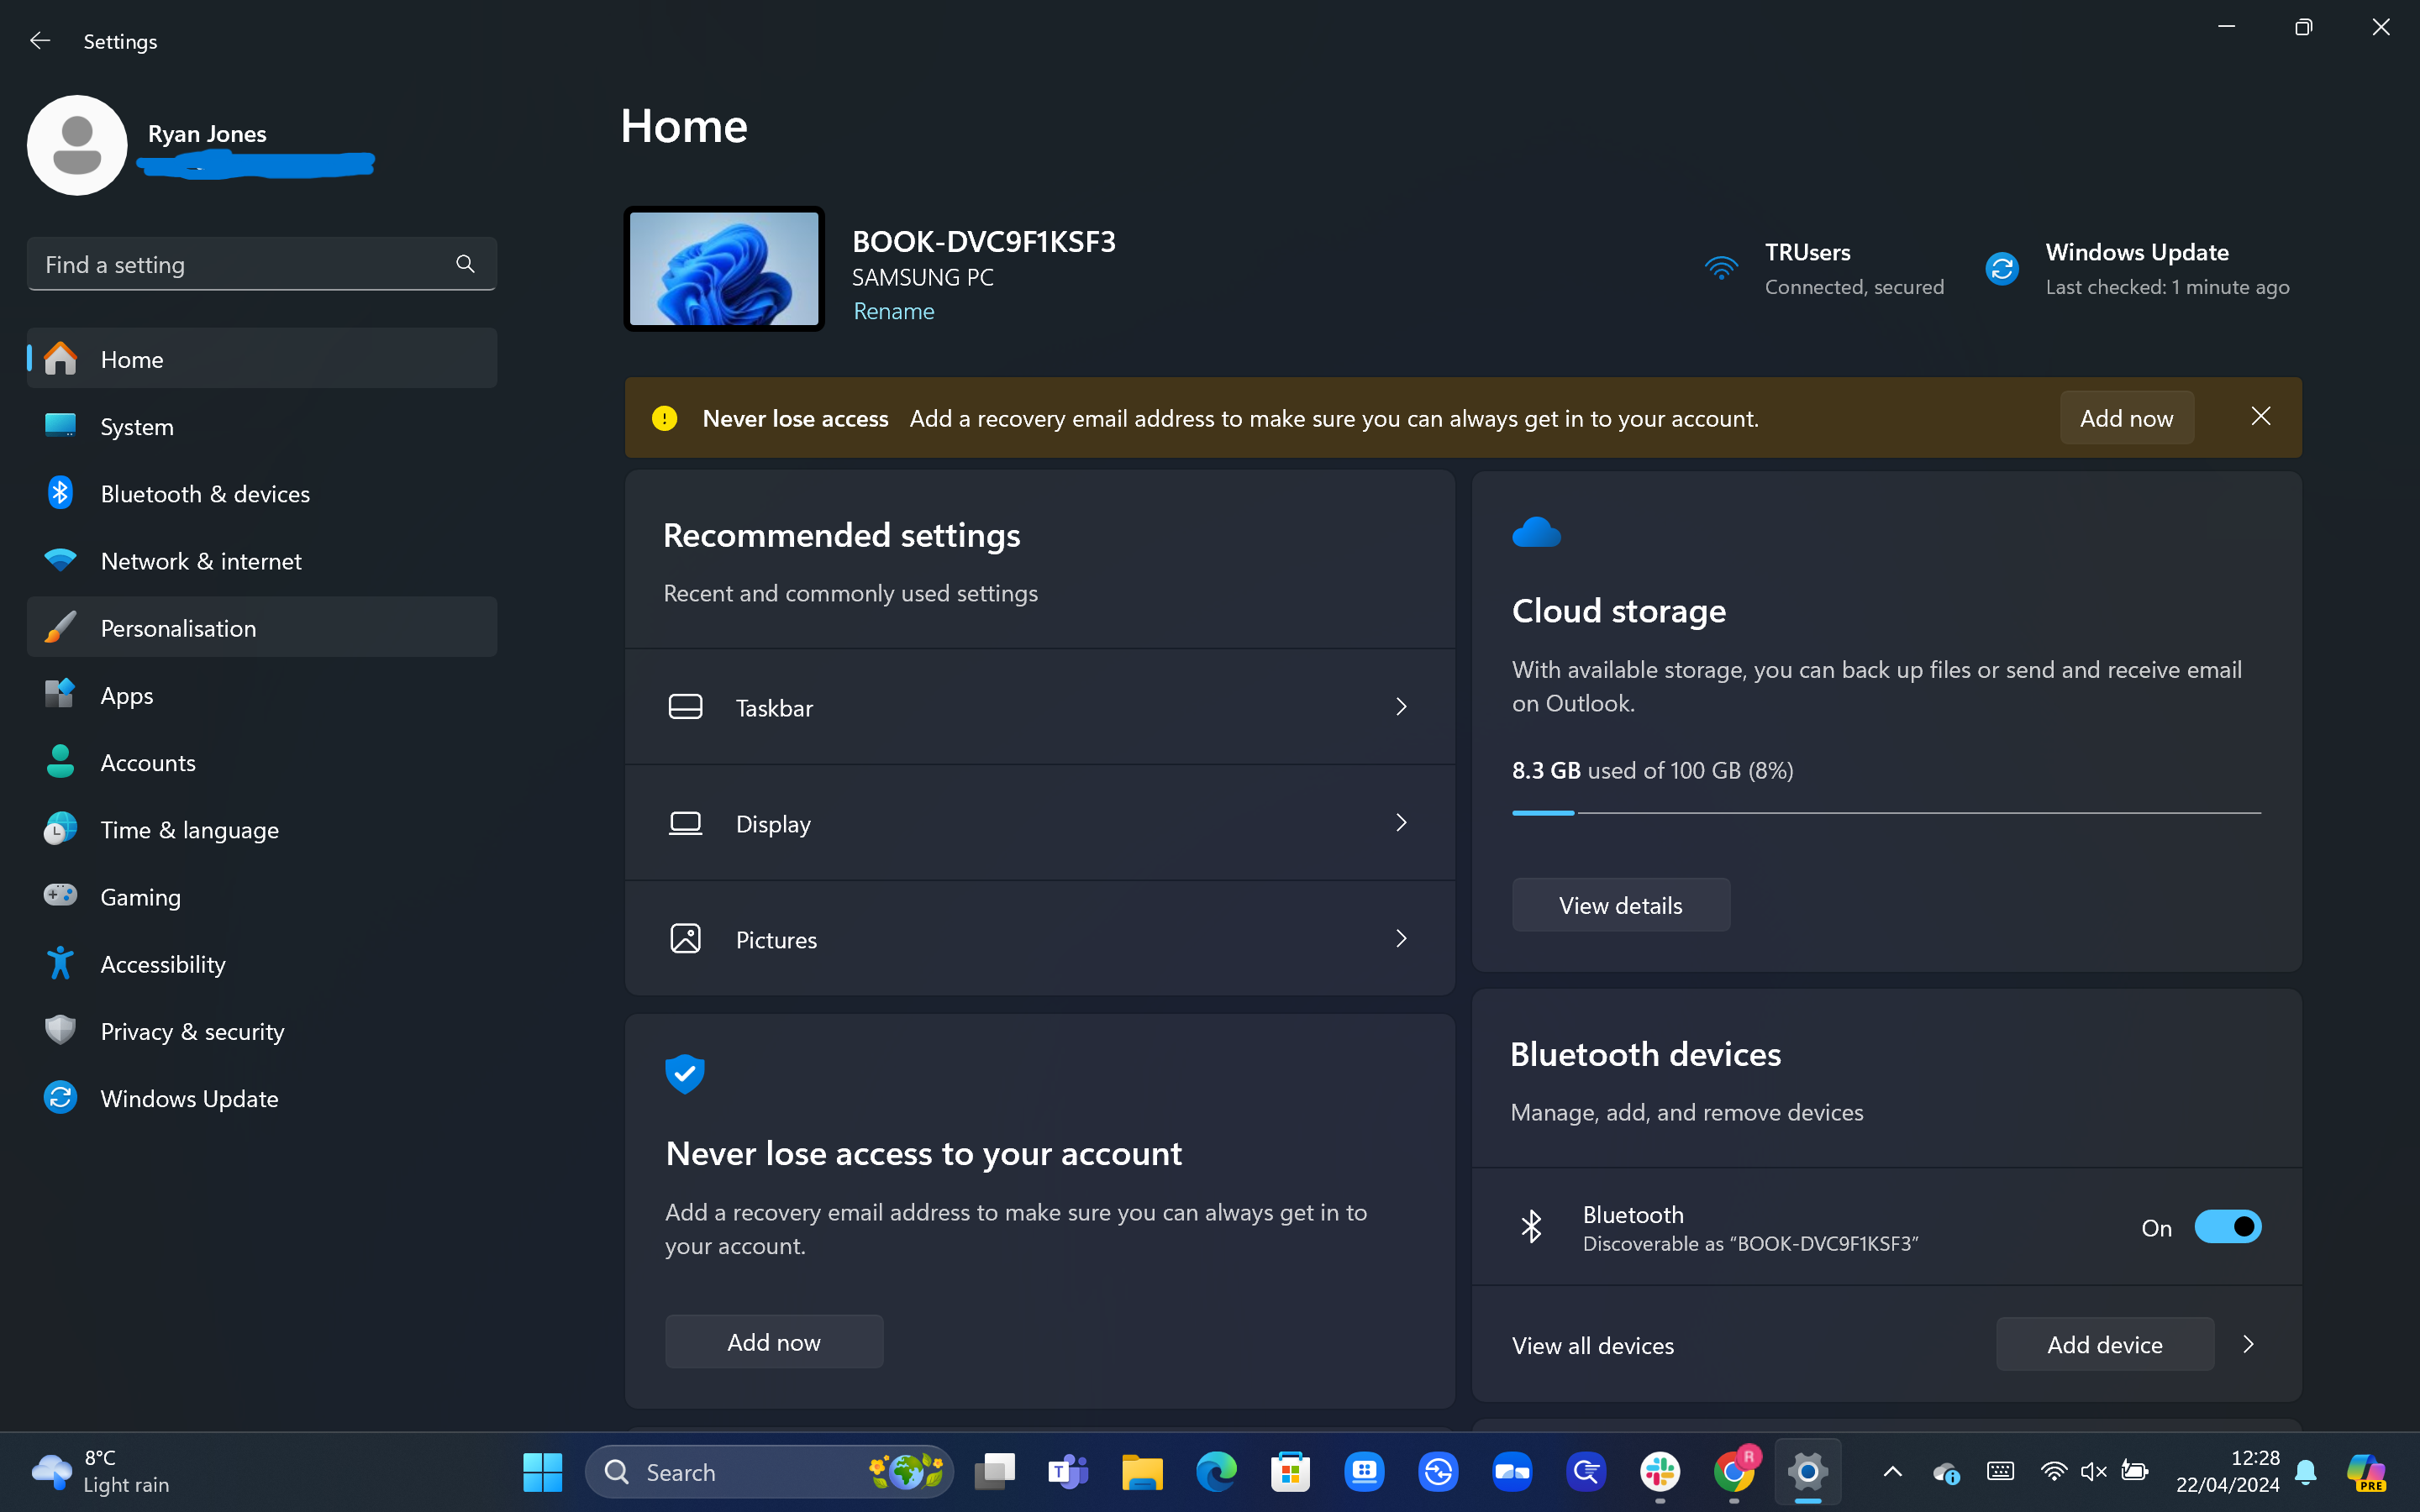Image resolution: width=2420 pixels, height=1512 pixels.
Task: Launch Copilot preview from taskbar
Action: pos(2366,1472)
